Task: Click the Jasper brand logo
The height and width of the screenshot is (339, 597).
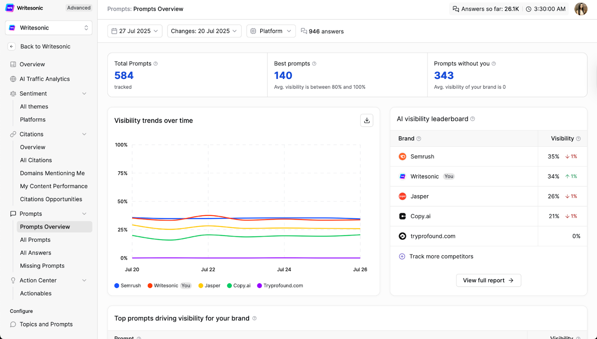Action: click(402, 196)
